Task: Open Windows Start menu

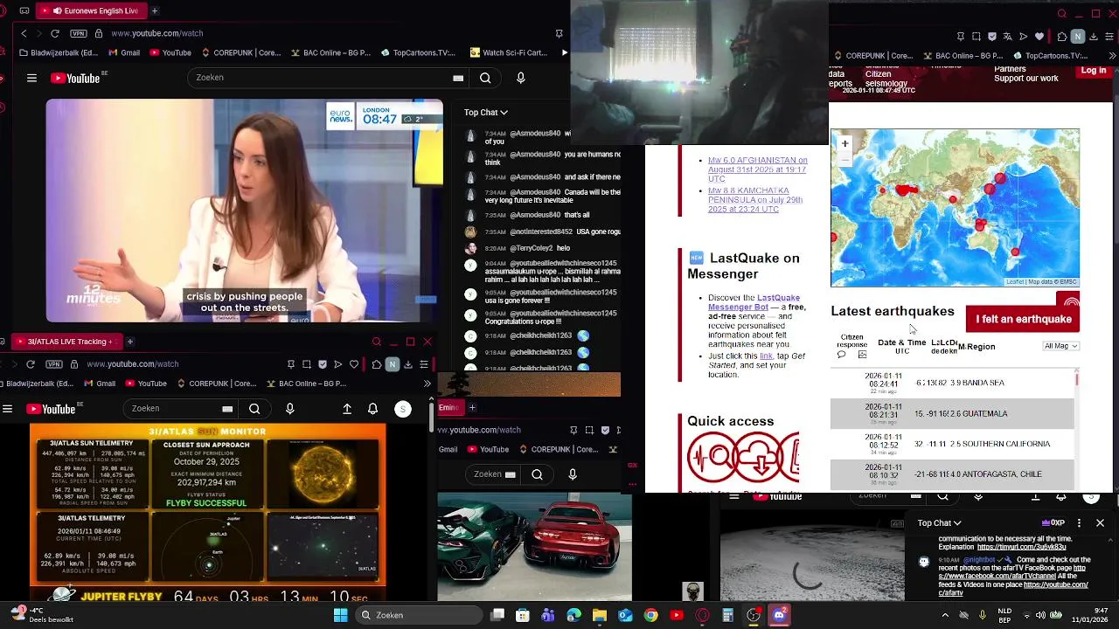Action: (x=340, y=615)
